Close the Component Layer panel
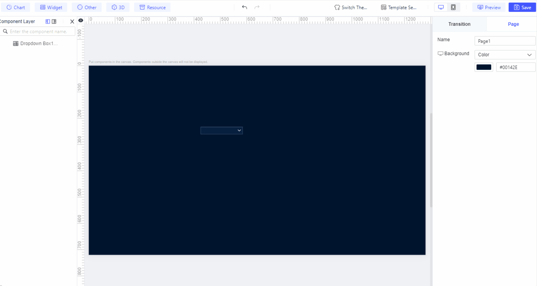 (72, 21)
